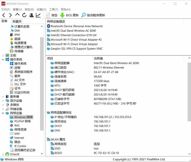Viewport: 191px width, 162px height.
Task: Select 网络资源 in the tree
Action: click(18, 130)
